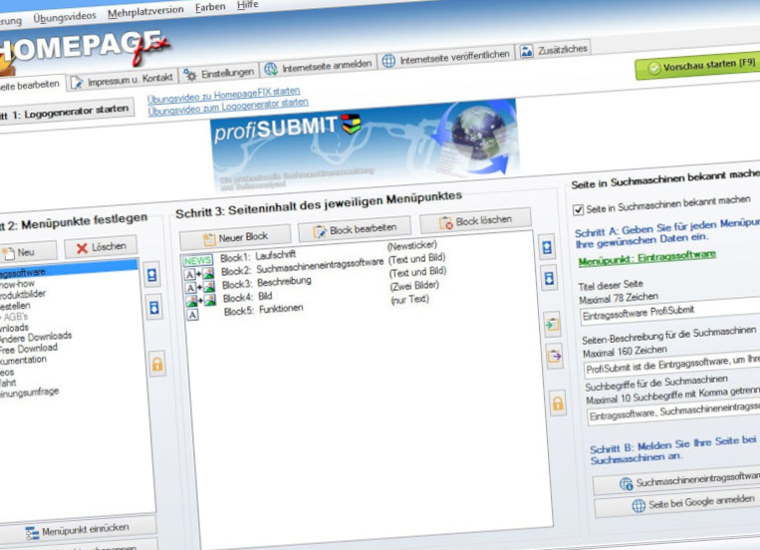The width and height of the screenshot is (760, 550).
Task: Move block down using blue arrow icon
Action: point(549,279)
